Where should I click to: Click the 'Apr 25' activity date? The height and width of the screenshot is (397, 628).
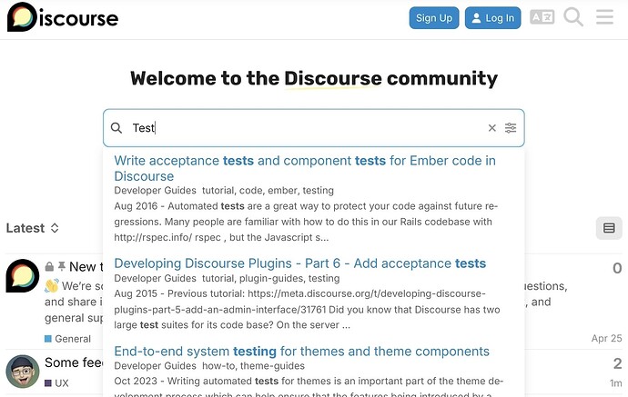click(606, 338)
